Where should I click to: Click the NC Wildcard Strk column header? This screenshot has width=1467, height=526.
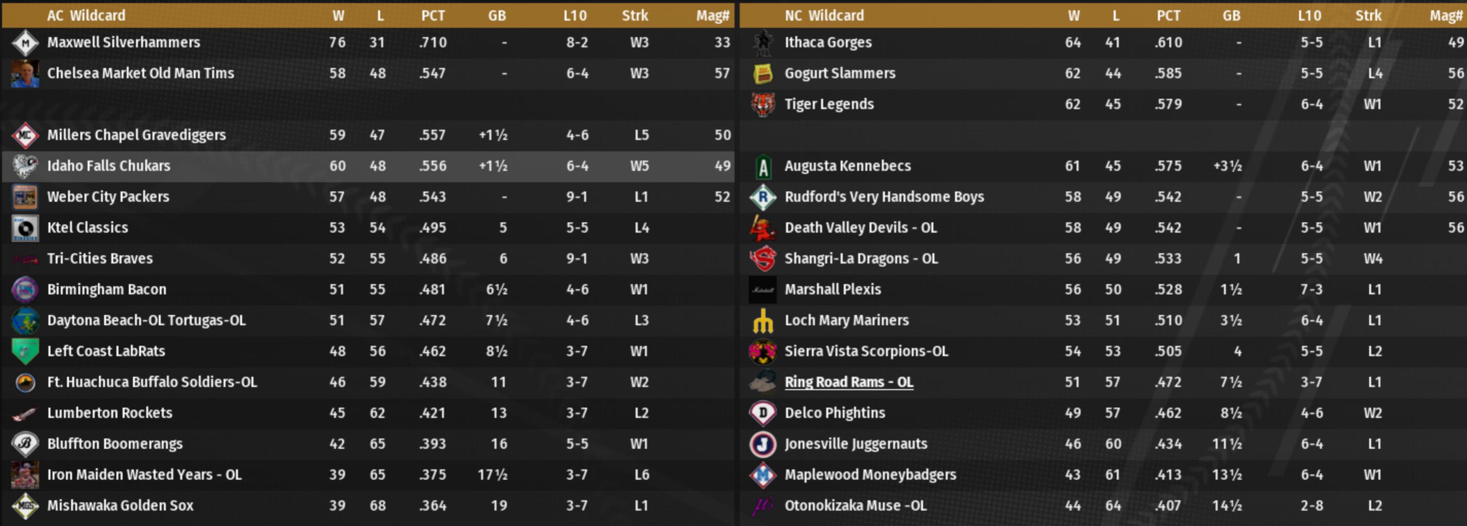pos(1368,15)
